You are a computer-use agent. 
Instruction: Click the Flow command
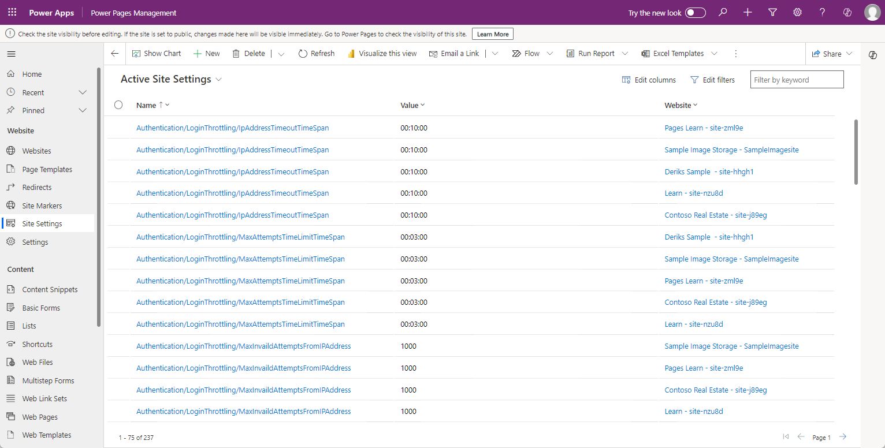click(x=526, y=54)
